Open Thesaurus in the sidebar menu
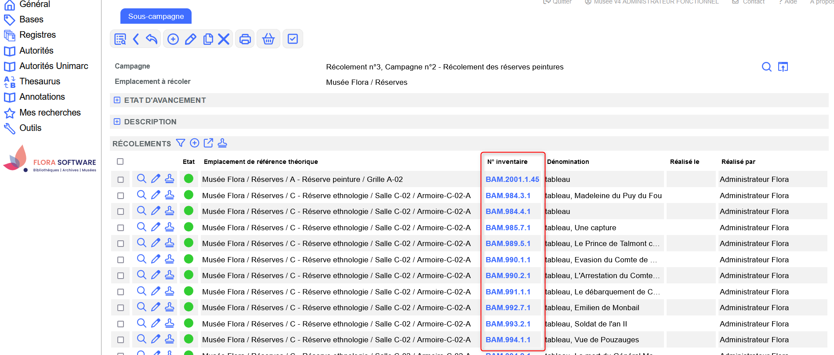834x355 pixels. coord(40,81)
